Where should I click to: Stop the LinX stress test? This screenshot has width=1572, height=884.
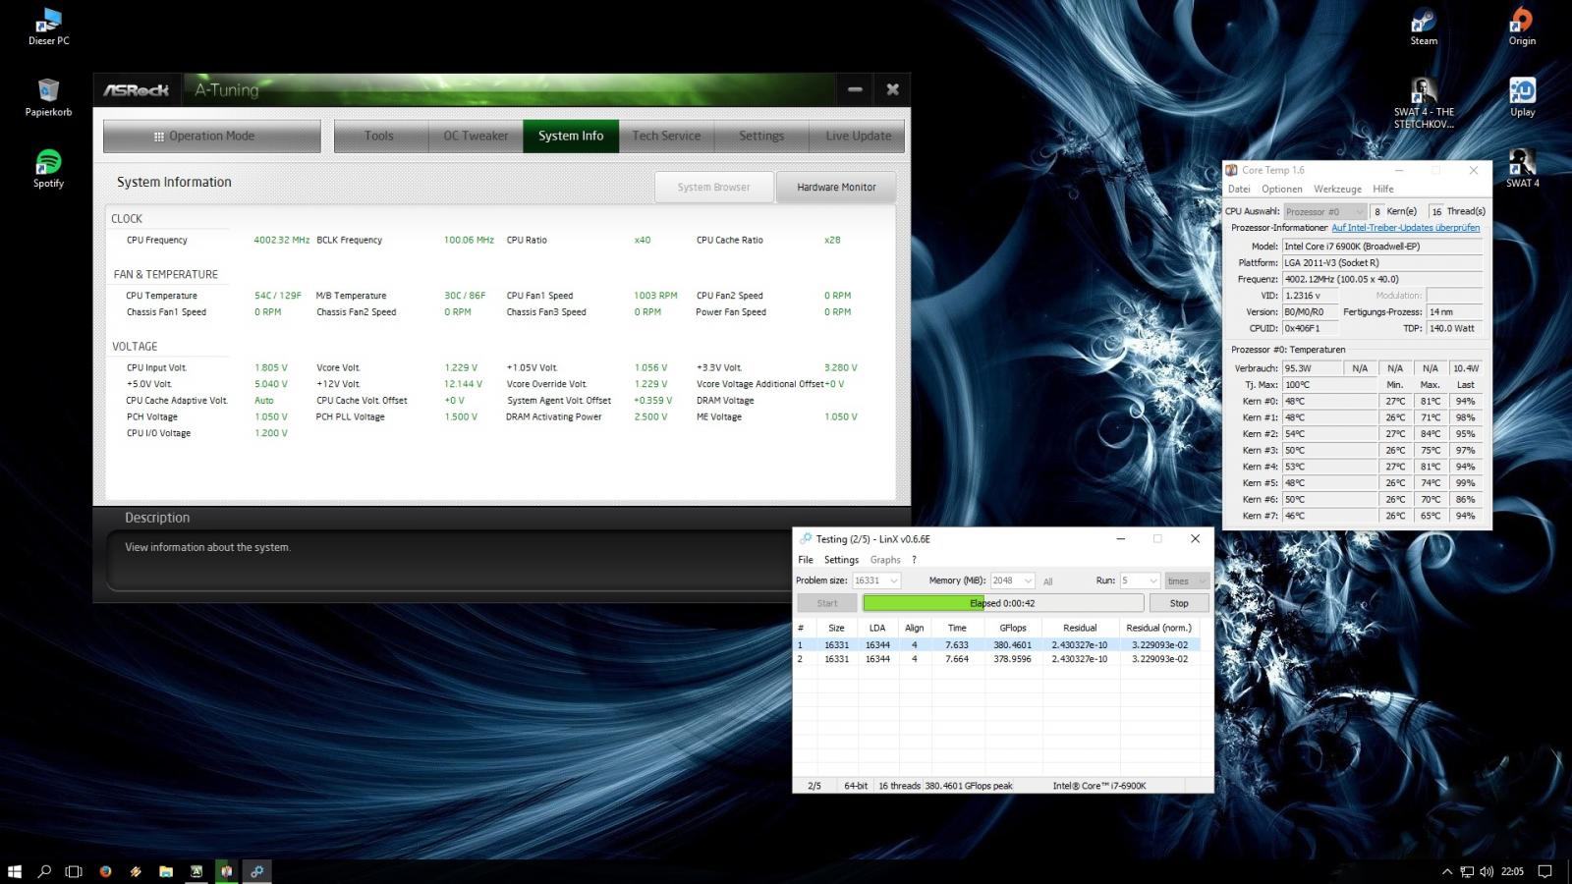[1179, 603]
